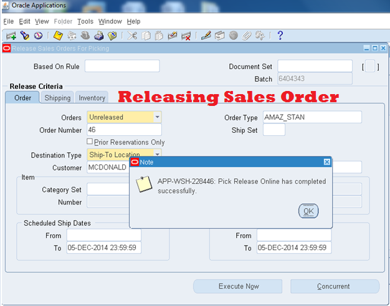Viewport: 390px width, 306px height.
Task: Click the Order Type field AMAZ_STAN
Action: point(312,117)
